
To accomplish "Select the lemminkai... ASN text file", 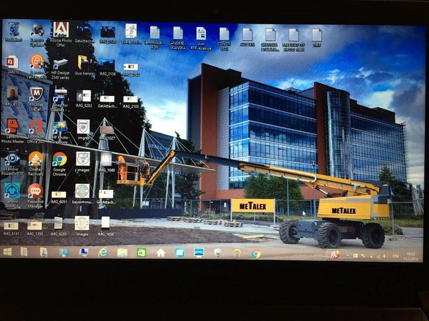I will [x=155, y=37].
